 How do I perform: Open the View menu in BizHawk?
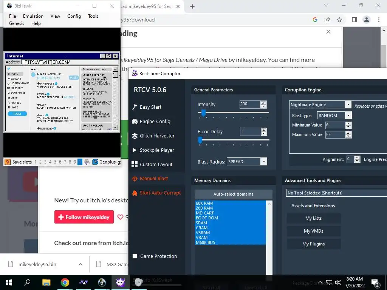coord(55,16)
